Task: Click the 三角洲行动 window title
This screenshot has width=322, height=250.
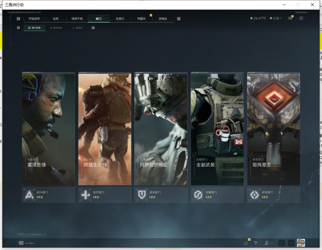Action: (14, 5)
